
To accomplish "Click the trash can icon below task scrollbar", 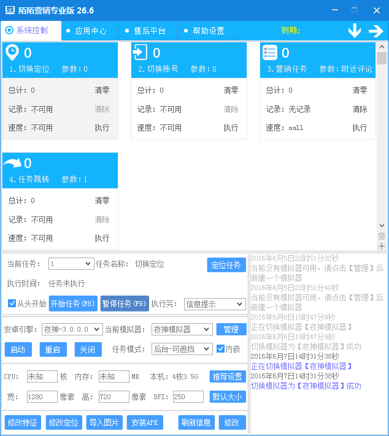I will coord(382,236).
